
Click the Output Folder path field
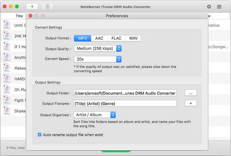(125, 93)
